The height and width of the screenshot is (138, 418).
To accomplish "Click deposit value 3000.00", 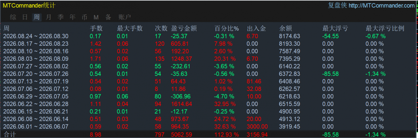I will [x=257, y=127].
